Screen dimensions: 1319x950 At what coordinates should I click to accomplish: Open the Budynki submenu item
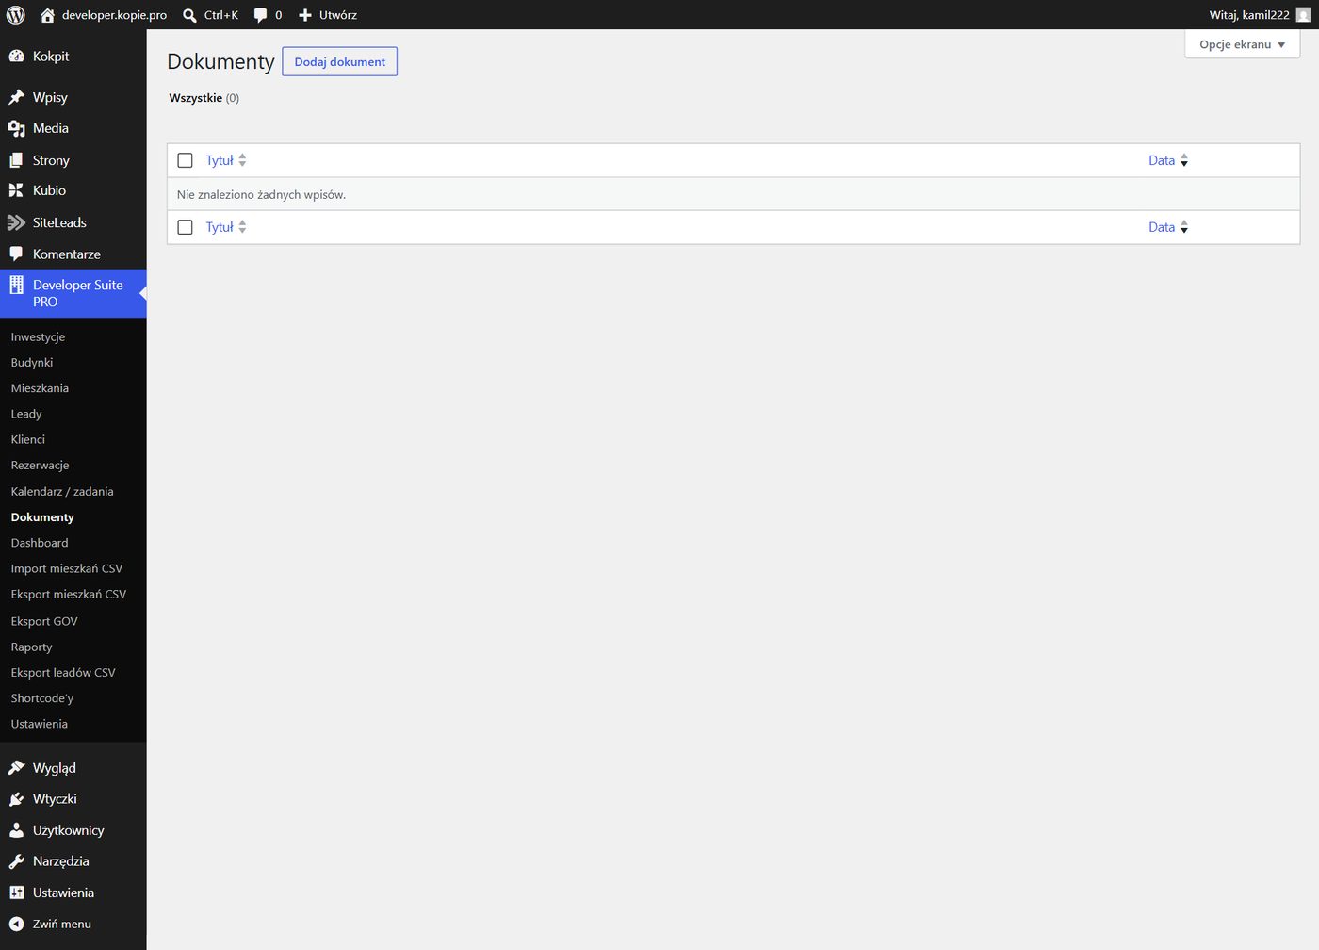click(x=32, y=363)
